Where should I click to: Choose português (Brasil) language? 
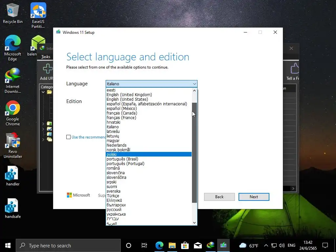(x=149, y=159)
